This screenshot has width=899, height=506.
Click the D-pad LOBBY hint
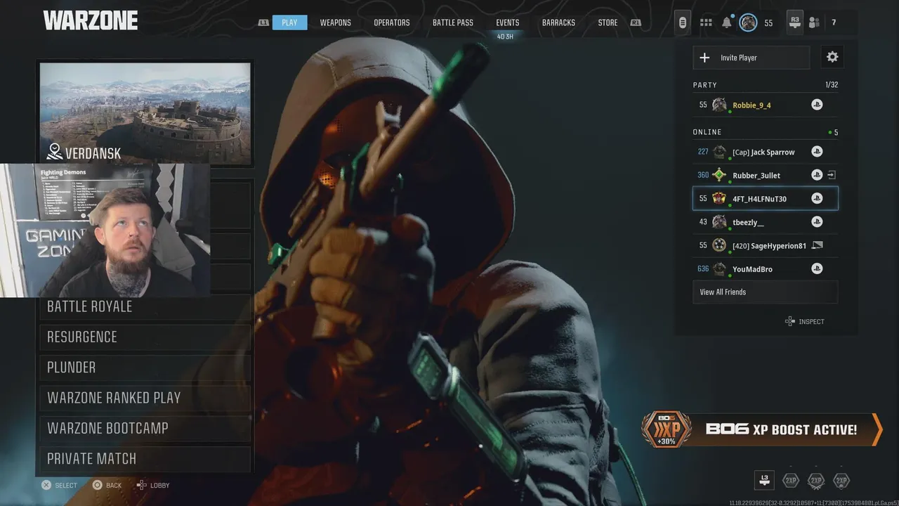[152, 485]
